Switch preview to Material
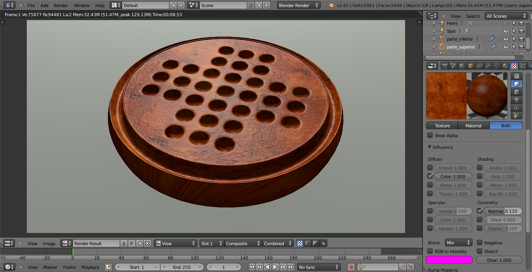This screenshot has width=532, height=272. click(473, 126)
